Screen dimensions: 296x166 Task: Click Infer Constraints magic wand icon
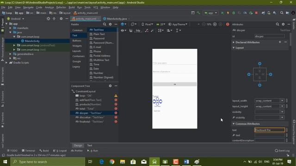pyautogui.click(x=152, y=30)
